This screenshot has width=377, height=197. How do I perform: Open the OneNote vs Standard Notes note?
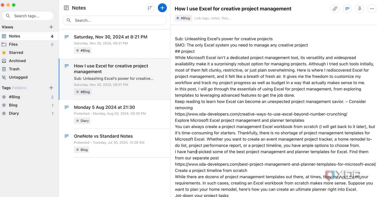(115, 143)
